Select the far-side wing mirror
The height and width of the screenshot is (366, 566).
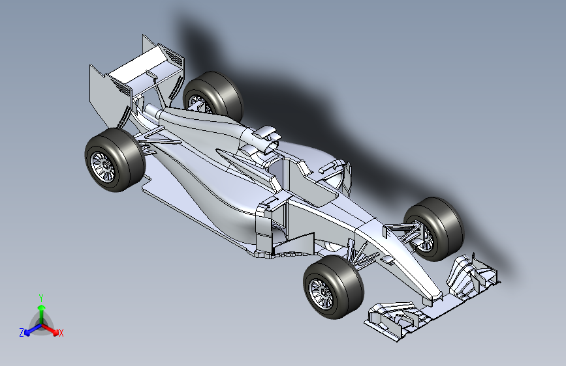click(x=333, y=166)
